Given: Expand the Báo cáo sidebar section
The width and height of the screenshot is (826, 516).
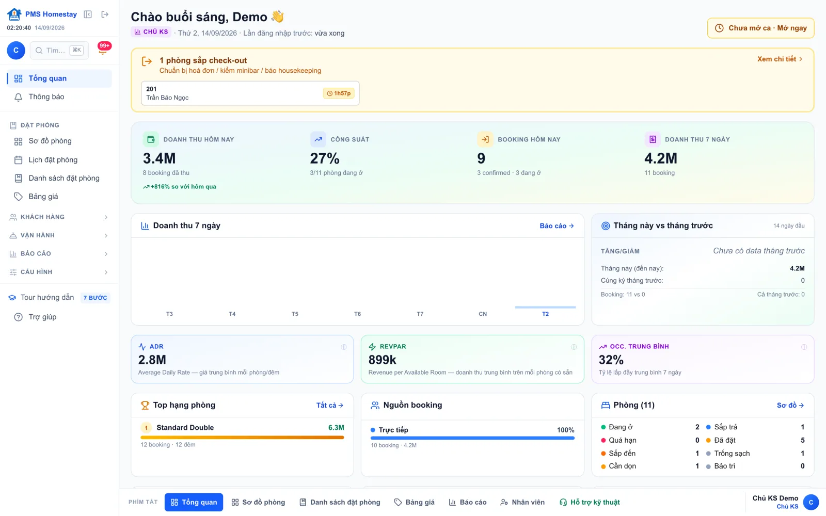Looking at the screenshot, I should [59, 254].
